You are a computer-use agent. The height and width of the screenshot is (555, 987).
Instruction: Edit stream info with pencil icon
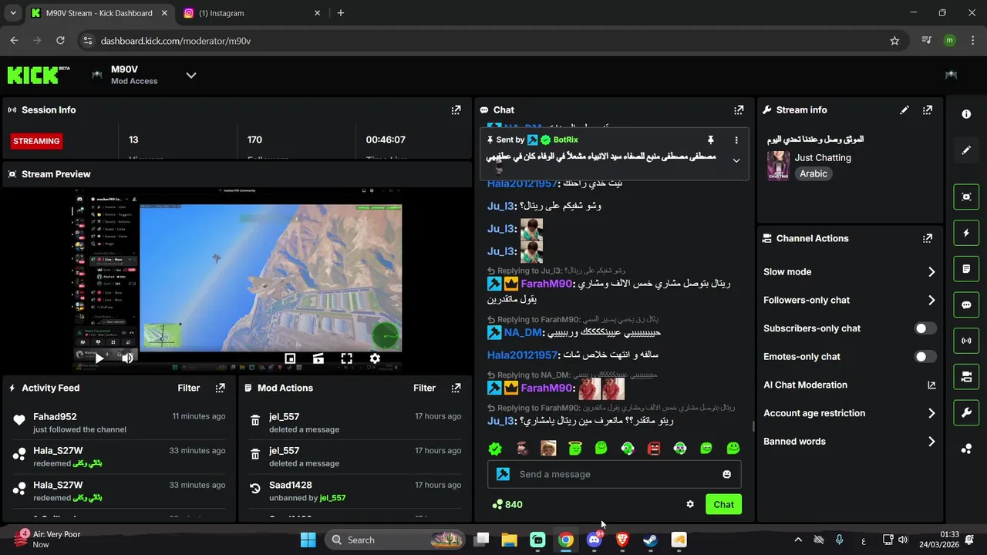(904, 110)
